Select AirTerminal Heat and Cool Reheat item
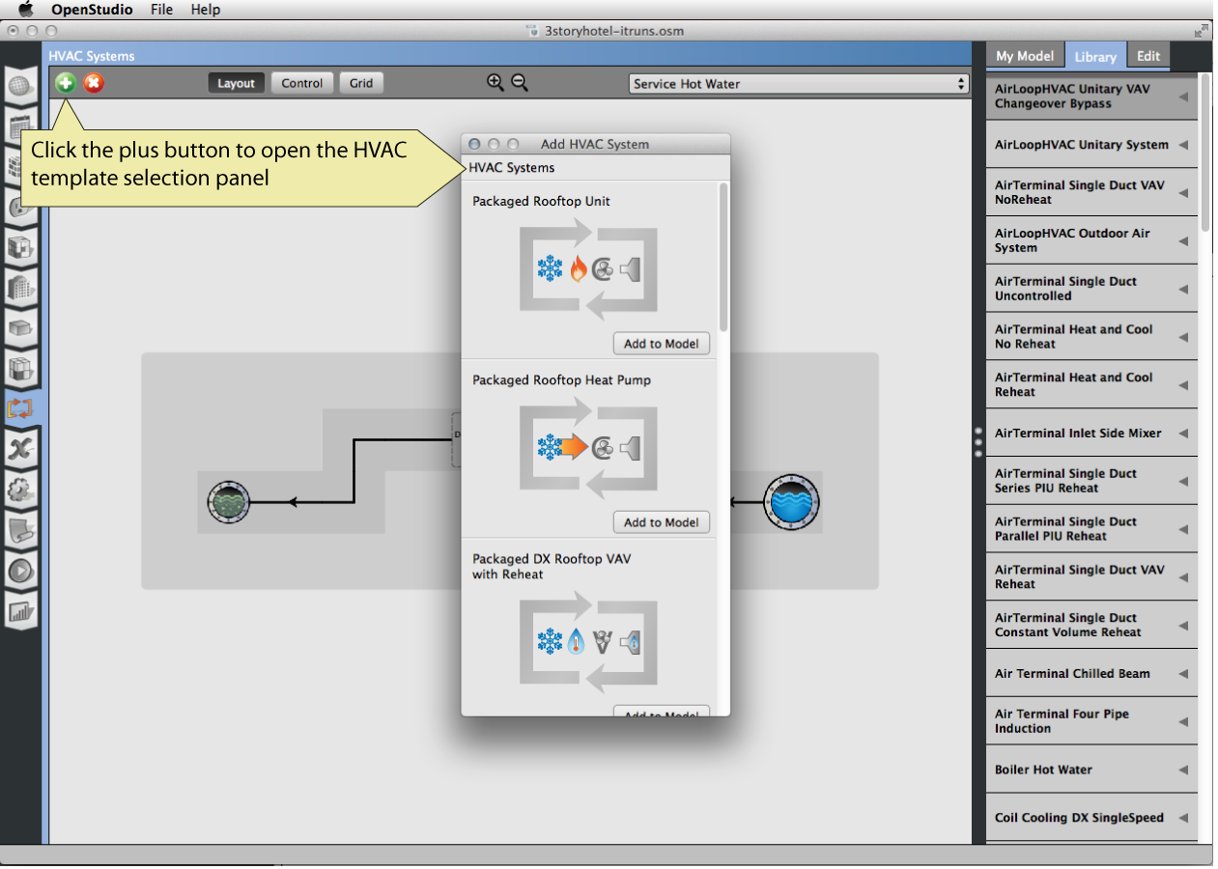The width and height of the screenshot is (1218, 869). (x=1091, y=384)
